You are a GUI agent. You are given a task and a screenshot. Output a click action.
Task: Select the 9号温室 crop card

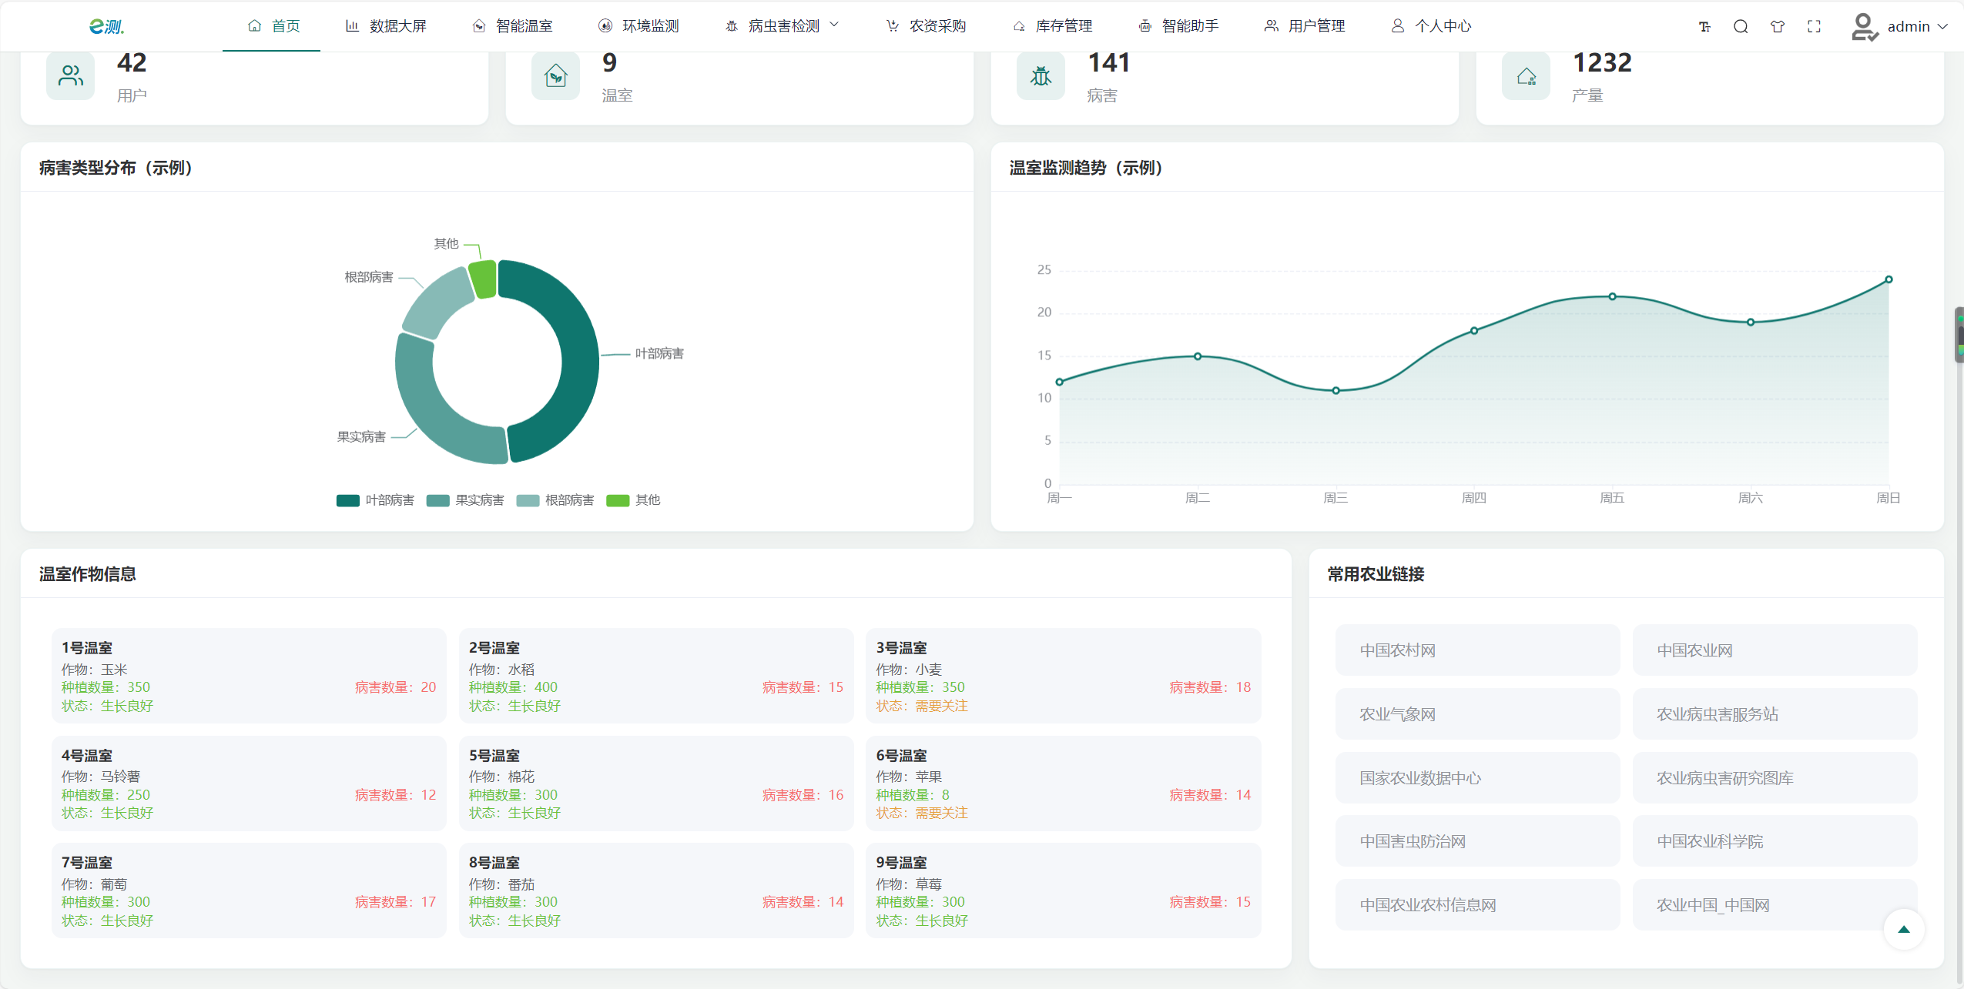(x=1063, y=890)
